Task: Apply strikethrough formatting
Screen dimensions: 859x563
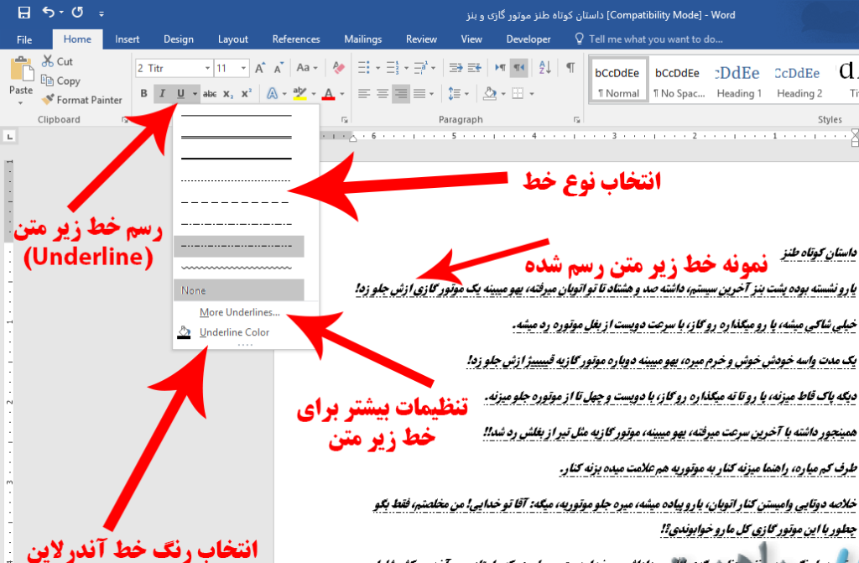Action: tap(210, 93)
